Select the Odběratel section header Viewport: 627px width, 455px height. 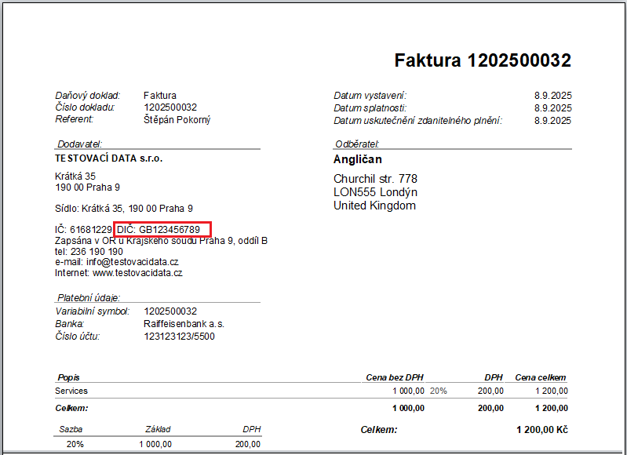point(357,144)
